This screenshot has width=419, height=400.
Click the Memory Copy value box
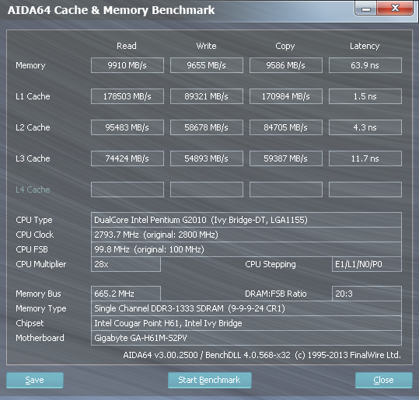286,65
